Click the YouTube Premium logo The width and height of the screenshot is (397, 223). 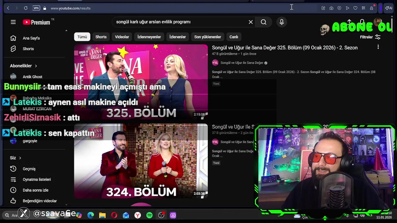point(36,22)
